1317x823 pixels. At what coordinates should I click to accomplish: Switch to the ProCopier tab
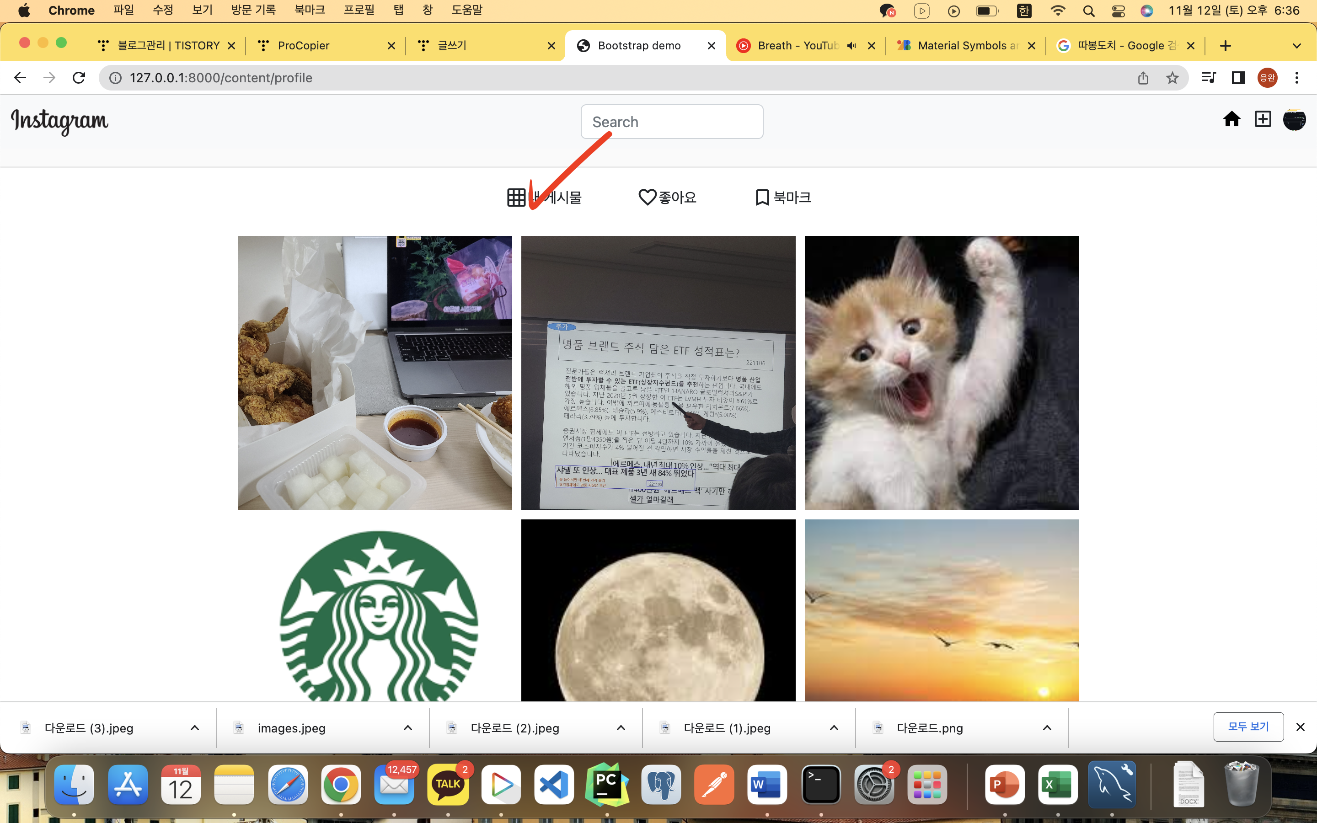click(x=326, y=46)
